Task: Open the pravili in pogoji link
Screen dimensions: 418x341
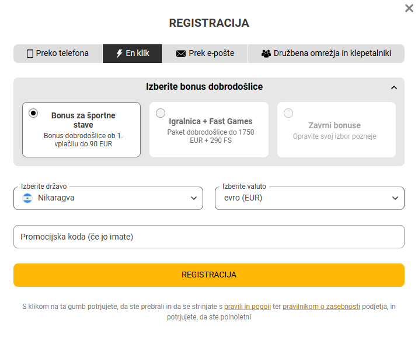Action: tap(248, 307)
